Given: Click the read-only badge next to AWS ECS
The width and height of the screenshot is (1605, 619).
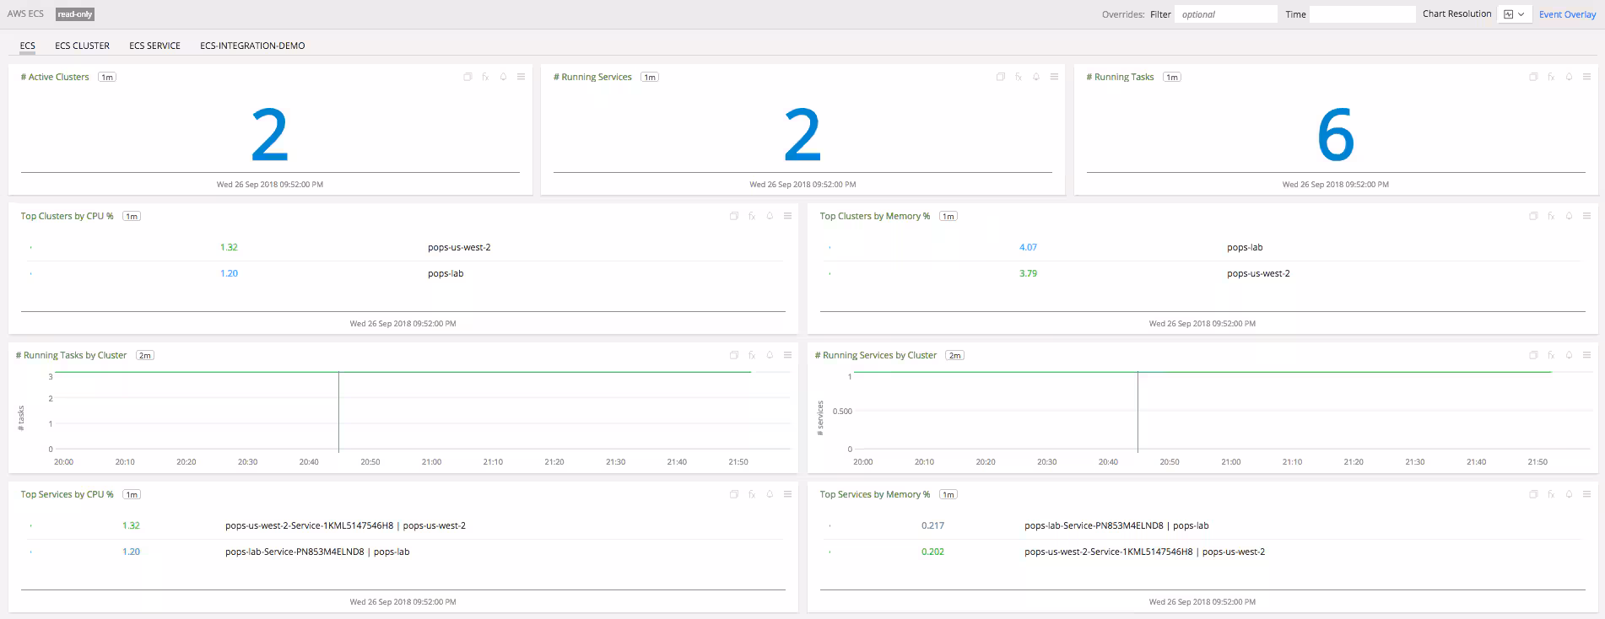Looking at the screenshot, I should [x=75, y=14].
